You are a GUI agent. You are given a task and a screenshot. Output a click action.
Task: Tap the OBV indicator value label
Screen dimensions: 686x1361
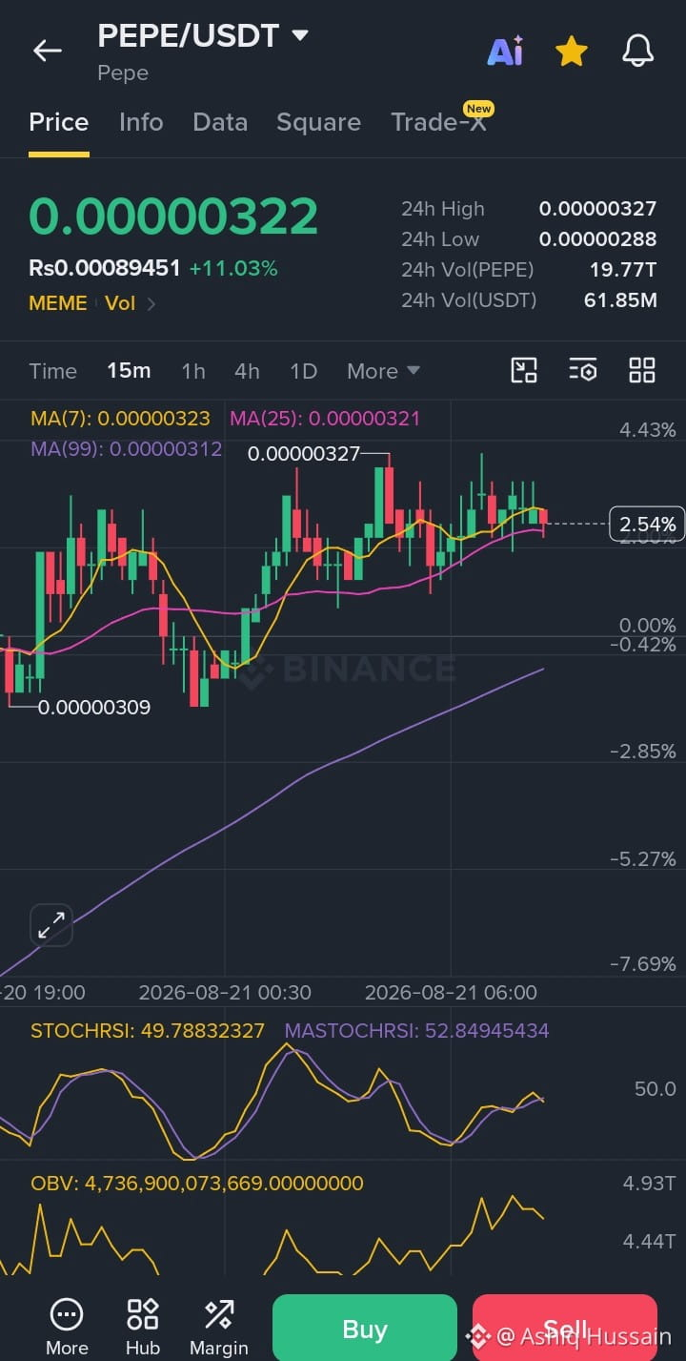197,1183
